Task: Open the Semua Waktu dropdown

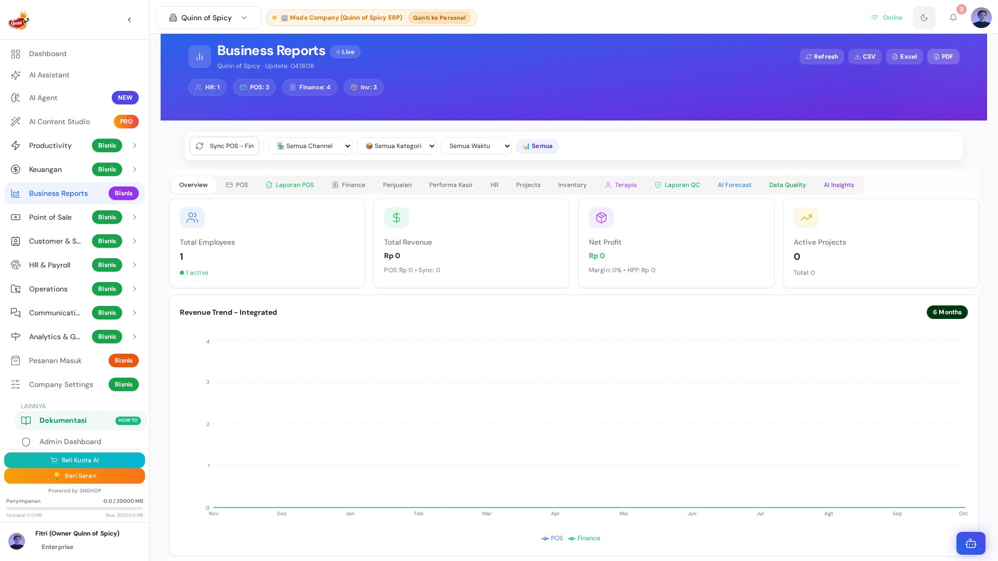Action: (x=476, y=146)
